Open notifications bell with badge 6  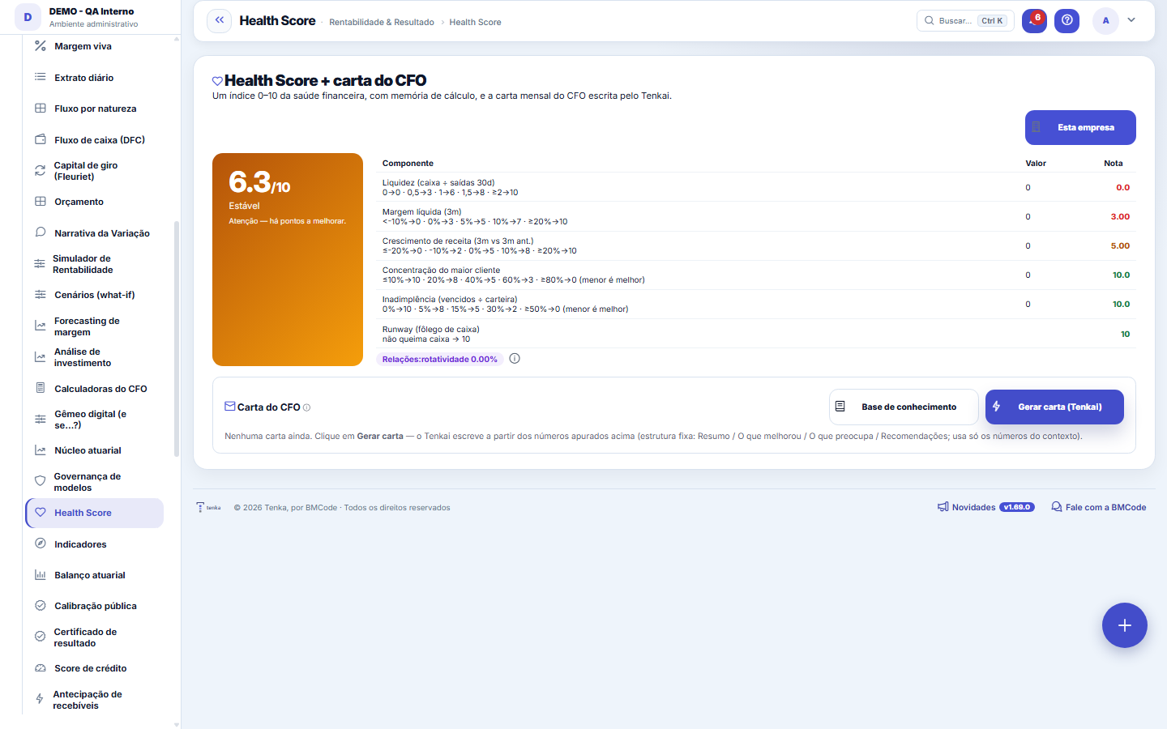pyautogui.click(x=1034, y=21)
